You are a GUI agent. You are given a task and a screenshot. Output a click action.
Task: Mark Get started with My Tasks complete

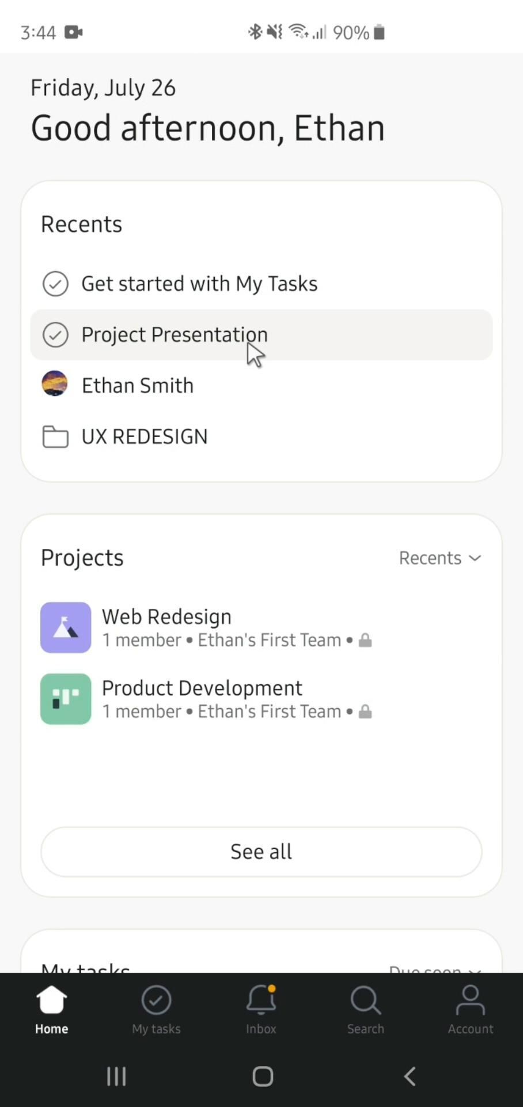point(55,284)
